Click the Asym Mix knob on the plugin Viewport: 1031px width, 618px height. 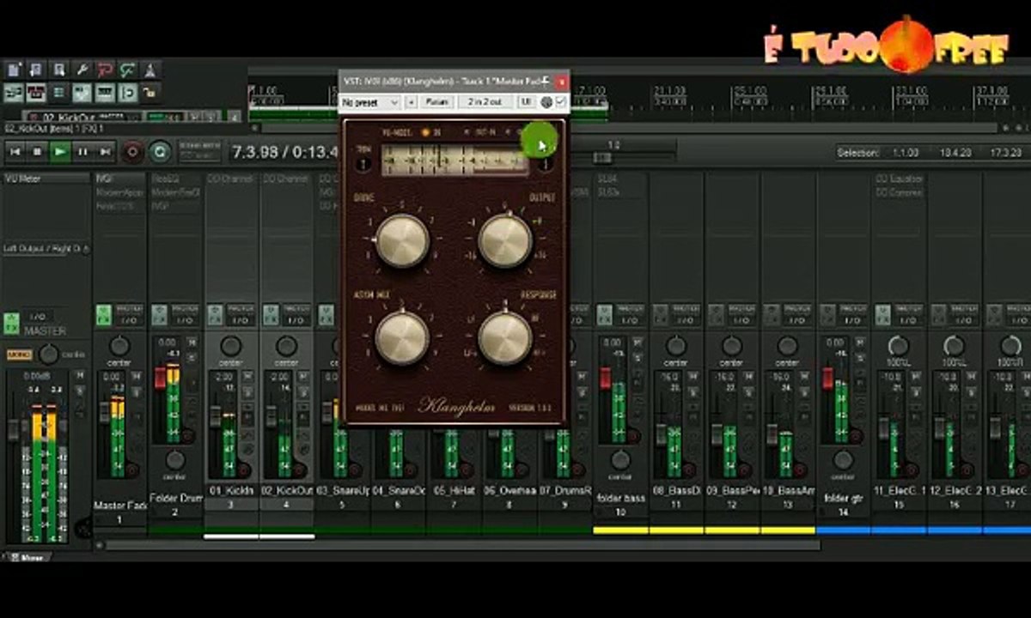(x=401, y=337)
